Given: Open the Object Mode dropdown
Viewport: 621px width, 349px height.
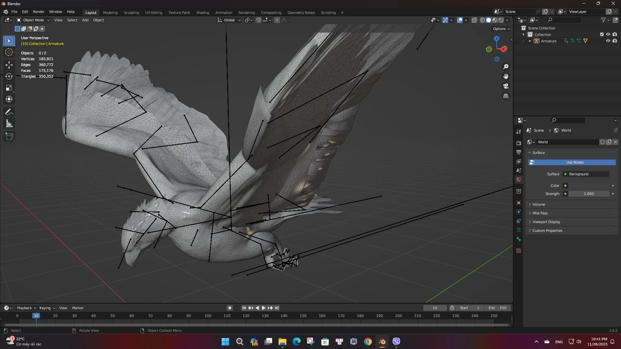Looking at the screenshot, I should [32, 20].
